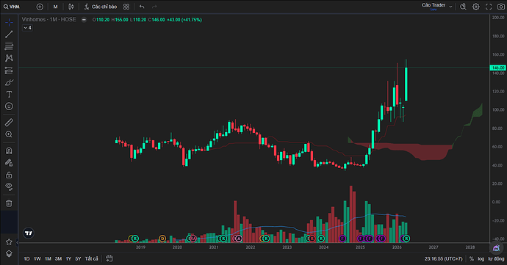Select the Tất cả full range
This screenshot has height=265, width=507.
pyautogui.click(x=91, y=258)
